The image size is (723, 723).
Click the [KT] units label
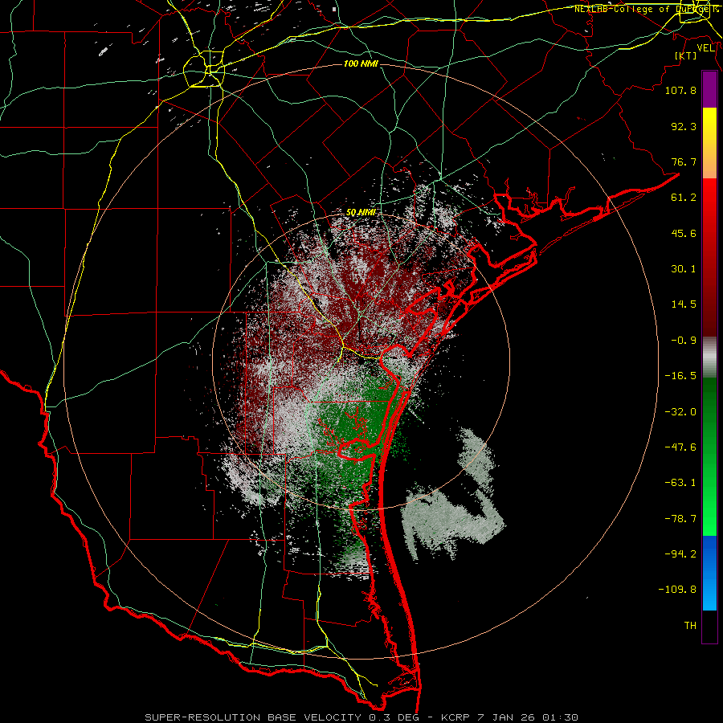pyautogui.click(x=685, y=55)
